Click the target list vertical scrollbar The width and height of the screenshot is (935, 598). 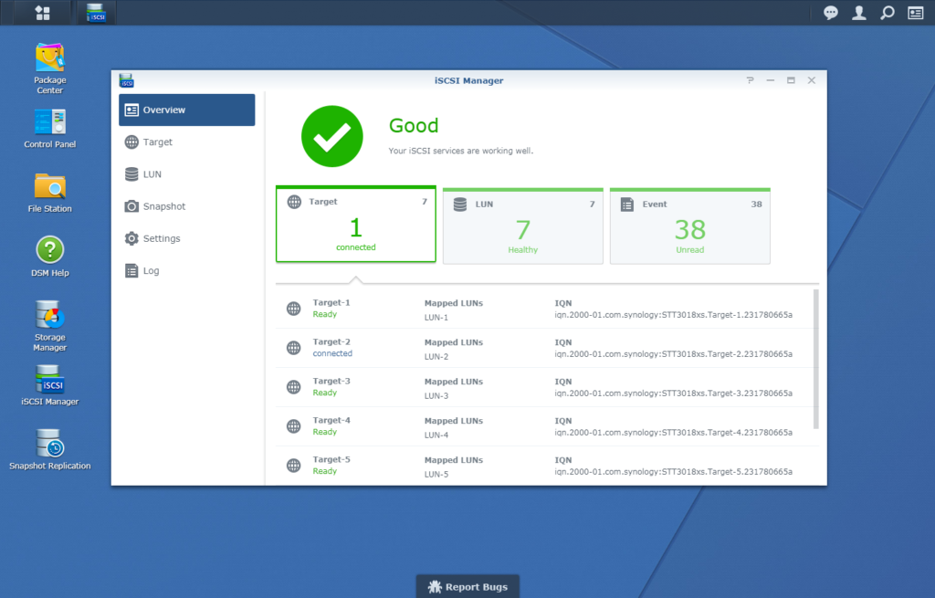point(815,359)
